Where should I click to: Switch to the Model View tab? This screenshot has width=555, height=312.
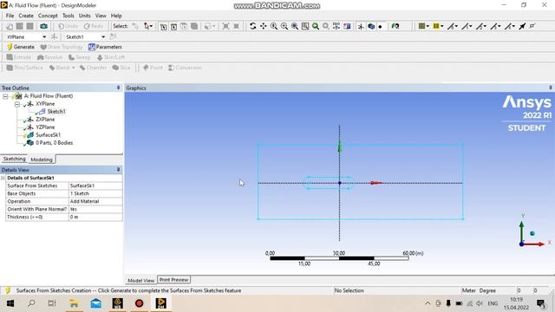click(x=140, y=280)
